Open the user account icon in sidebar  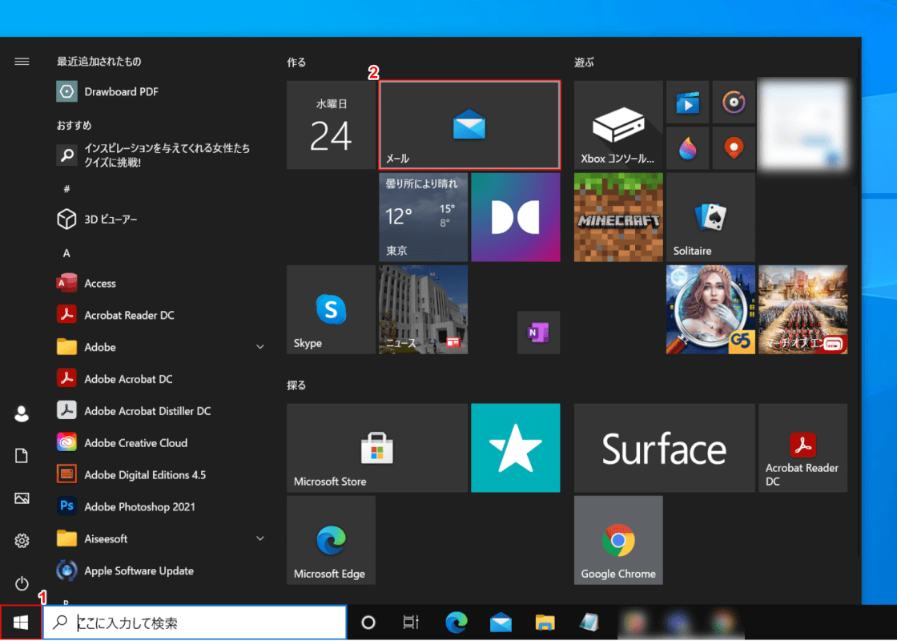click(22, 413)
